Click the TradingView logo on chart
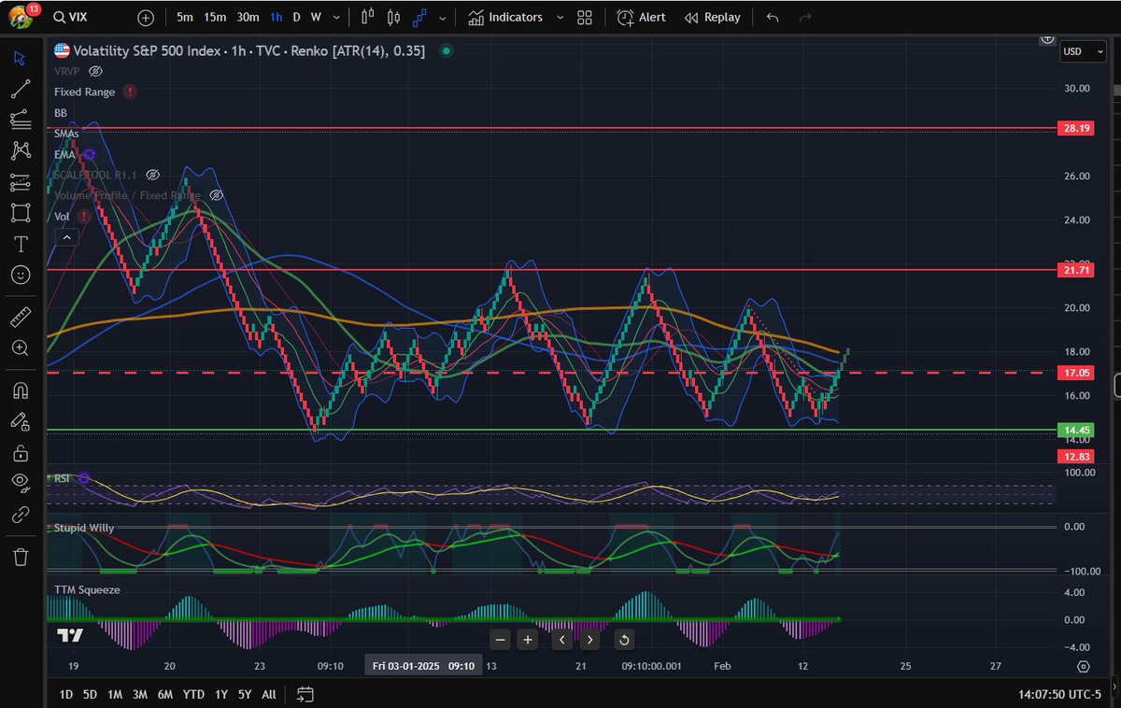1121x708 pixels. (69, 635)
